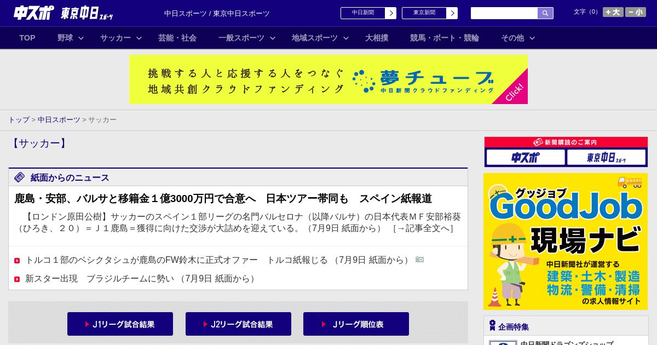Click the 文字（0） text size label
Screen dimensions: 657x345
pos(587,12)
